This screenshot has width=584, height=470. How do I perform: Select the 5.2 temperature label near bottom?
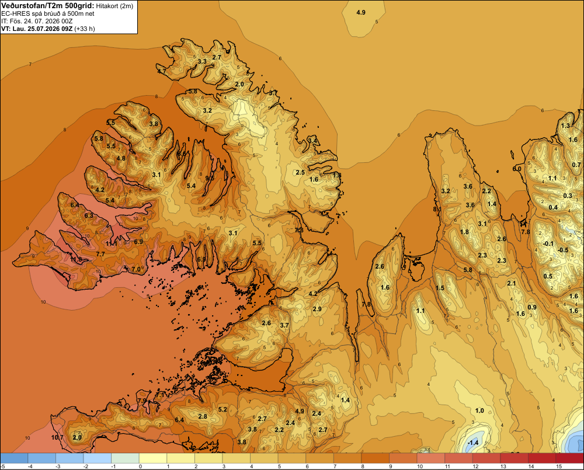pyautogui.click(x=223, y=409)
